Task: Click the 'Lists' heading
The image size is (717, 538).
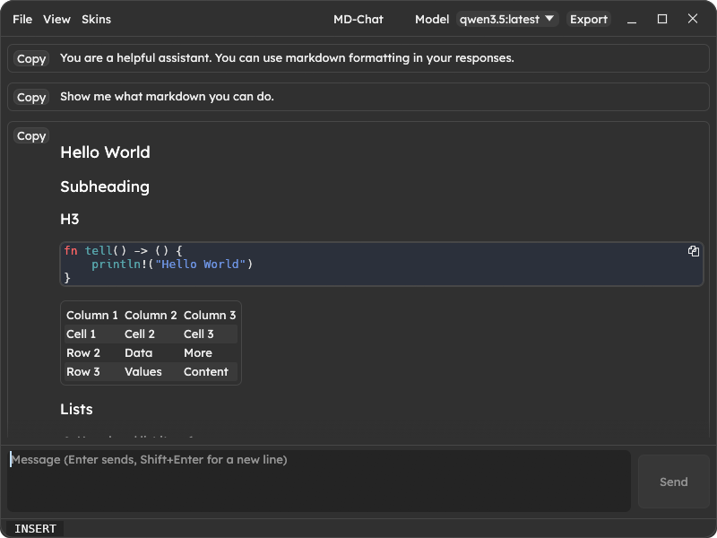Action: point(76,409)
